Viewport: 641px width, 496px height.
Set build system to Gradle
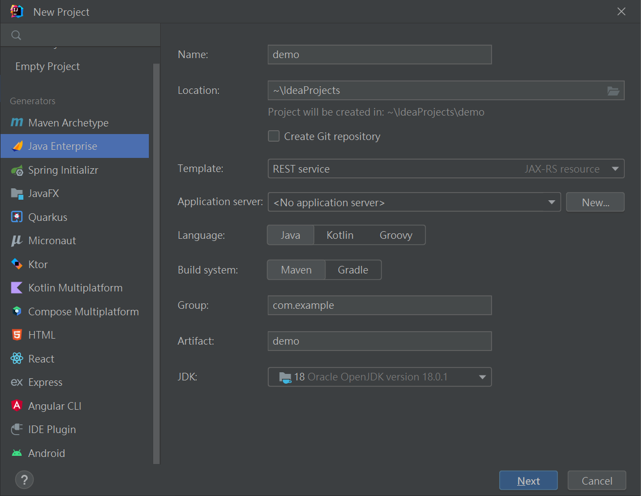tap(353, 270)
